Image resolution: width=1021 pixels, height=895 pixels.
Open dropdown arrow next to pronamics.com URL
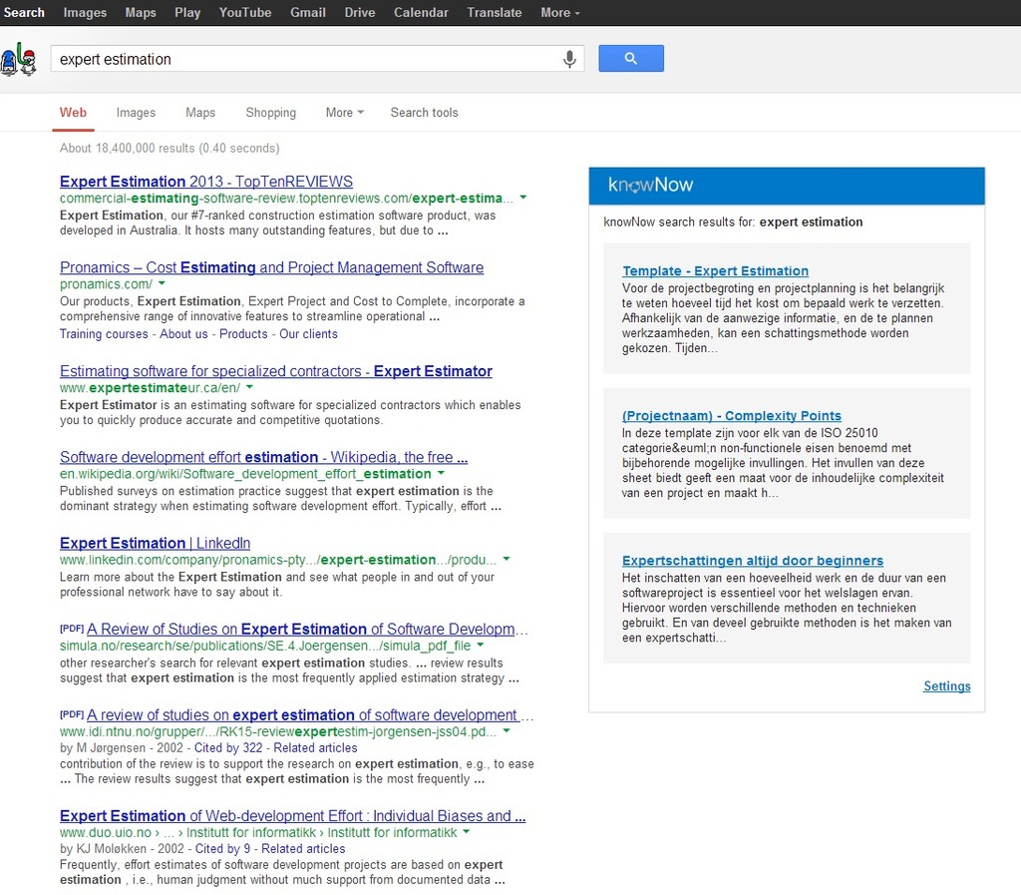point(162,283)
